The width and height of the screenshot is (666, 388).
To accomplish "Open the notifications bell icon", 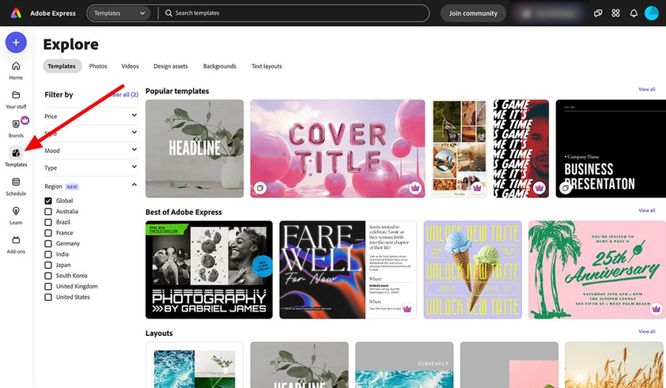I will coord(633,12).
